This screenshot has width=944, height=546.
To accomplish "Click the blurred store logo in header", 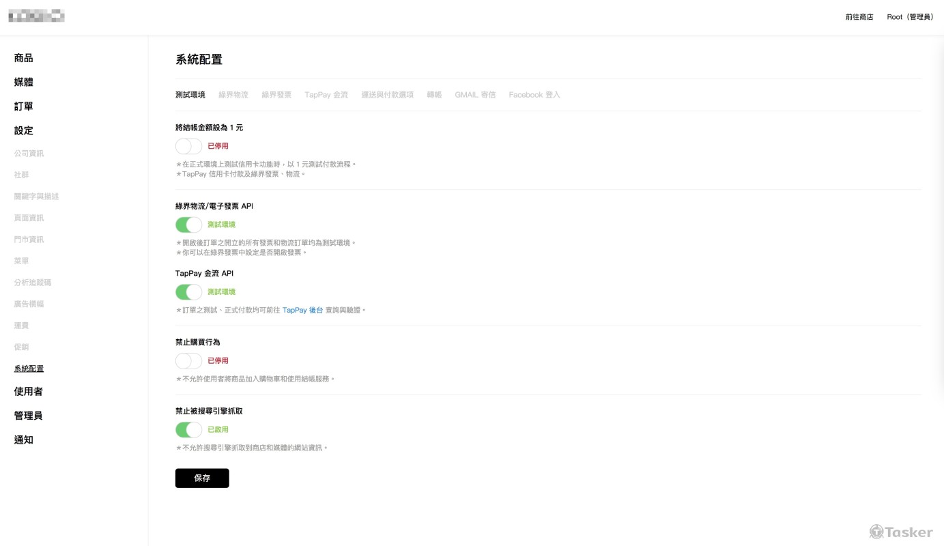I will pos(37,16).
